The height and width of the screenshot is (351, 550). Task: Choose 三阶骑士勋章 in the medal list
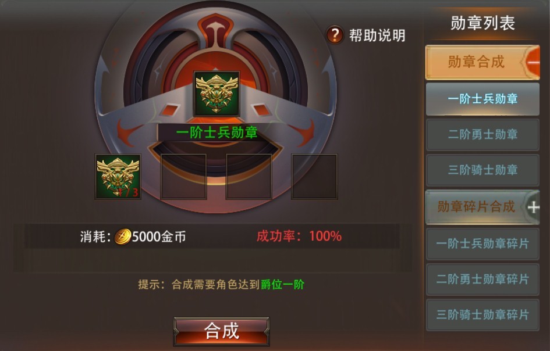click(x=482, y=170)
